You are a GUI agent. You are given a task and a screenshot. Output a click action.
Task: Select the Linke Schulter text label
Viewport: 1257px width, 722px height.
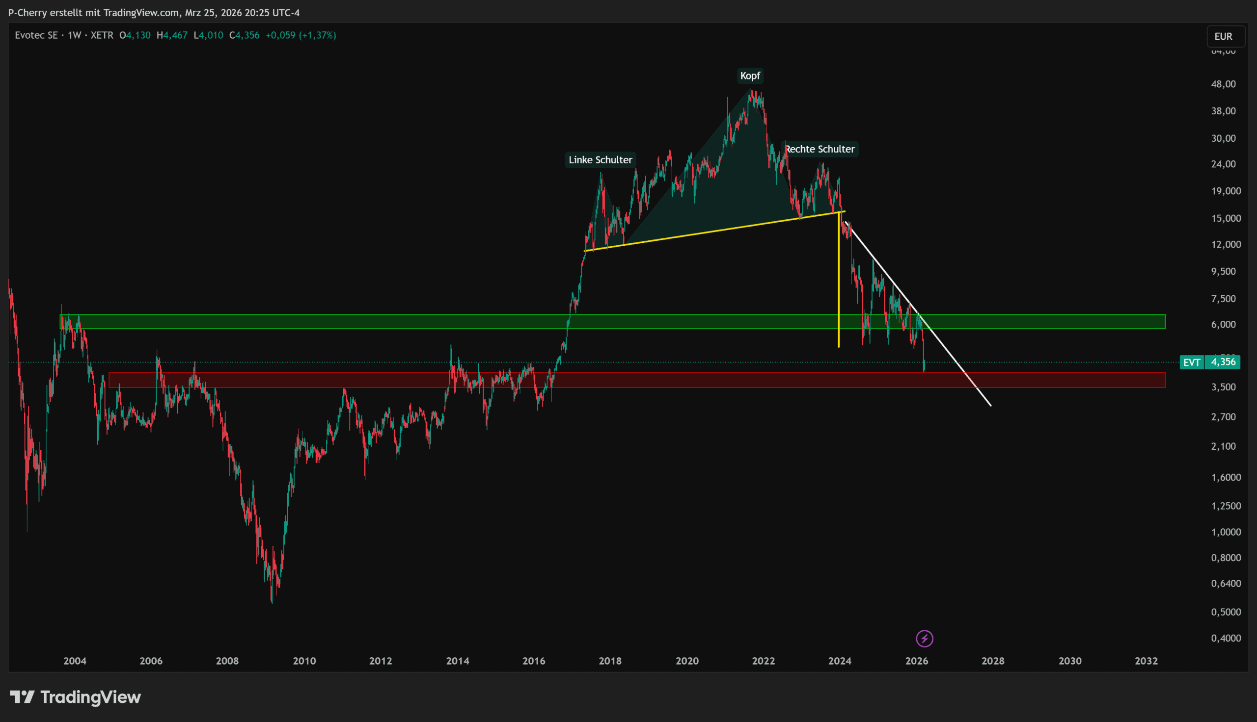(x=600, y=160)
